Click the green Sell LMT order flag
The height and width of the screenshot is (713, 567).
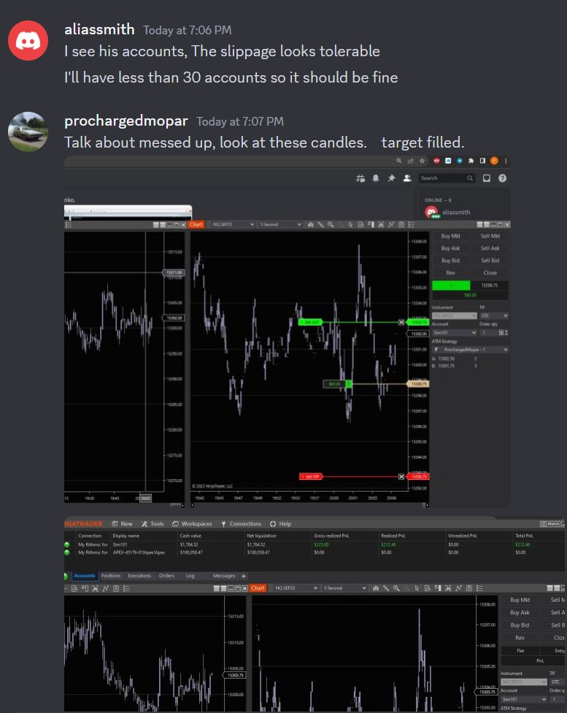[x=310, y=322]
